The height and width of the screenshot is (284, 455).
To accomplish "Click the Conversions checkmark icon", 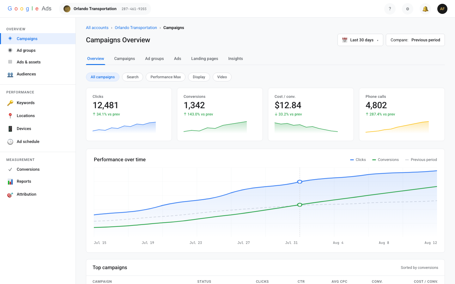I will [x=10, y=169].
